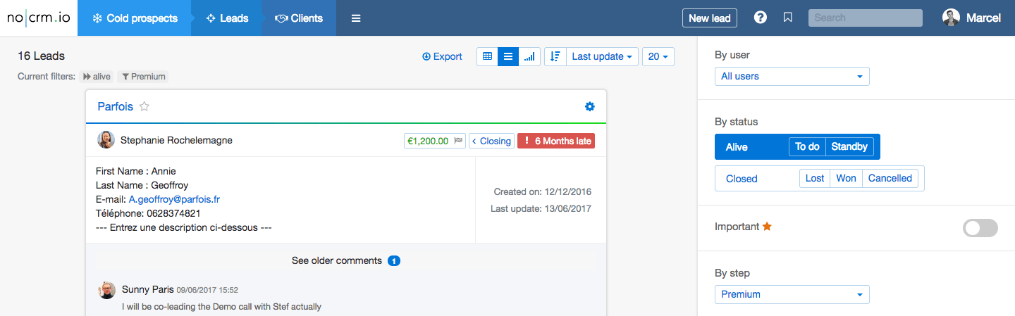Open the Parfois lead settings gear
Viewport: 1015px width, 316px height.
pos(590,106)
